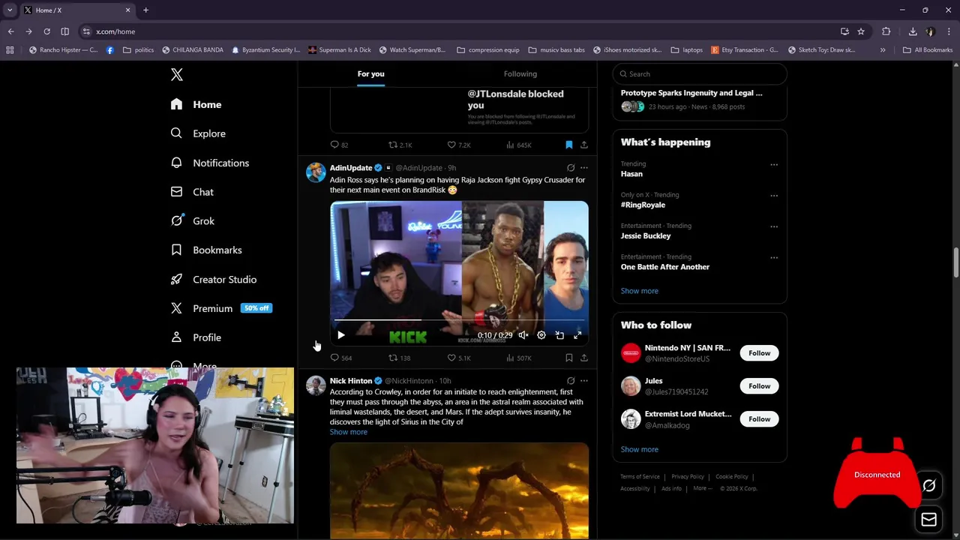The height and width of the screenshot is (540, 960).
Task: Open browser extensions puzzle icon
Action: [886, 31]
